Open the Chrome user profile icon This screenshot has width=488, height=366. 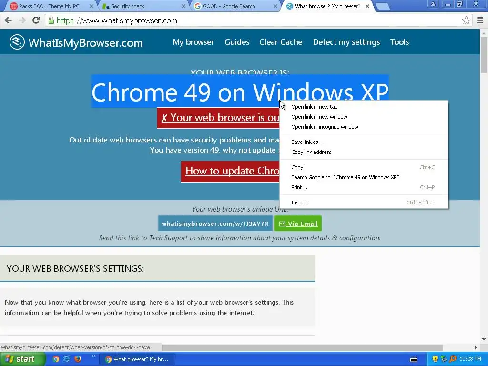pos(433,4)
